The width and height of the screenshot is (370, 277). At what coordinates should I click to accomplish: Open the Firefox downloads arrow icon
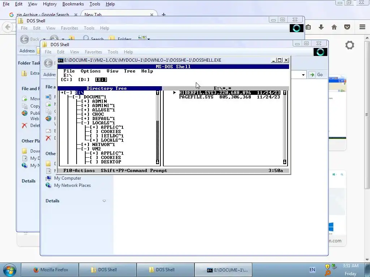[321, 27]
